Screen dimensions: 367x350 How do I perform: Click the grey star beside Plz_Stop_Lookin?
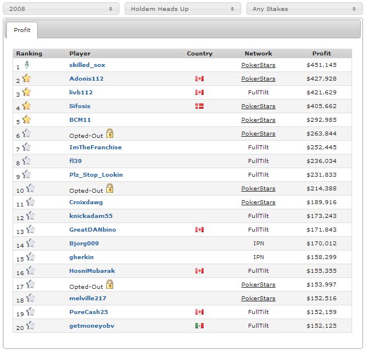pyautogui.click(x=27, y=174)
